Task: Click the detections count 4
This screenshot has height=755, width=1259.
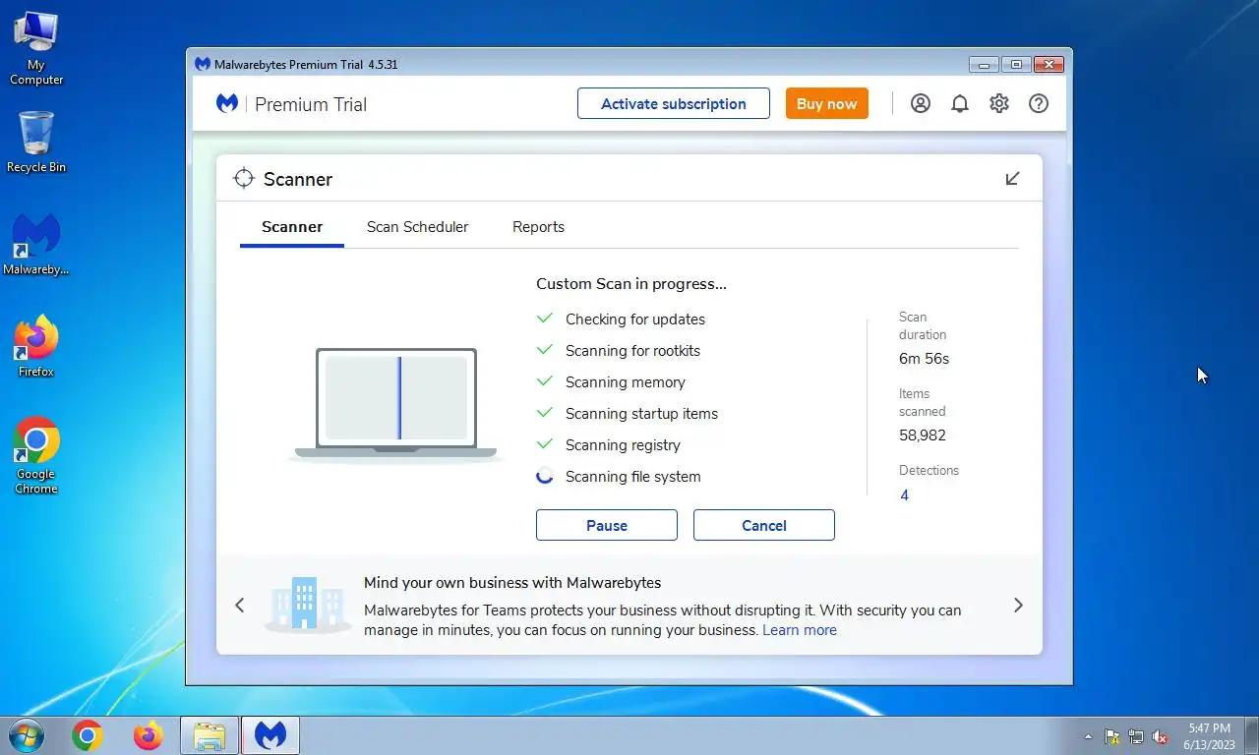Action: pos(904,495)
